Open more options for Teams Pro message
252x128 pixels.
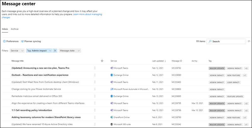tap(95, 68)
